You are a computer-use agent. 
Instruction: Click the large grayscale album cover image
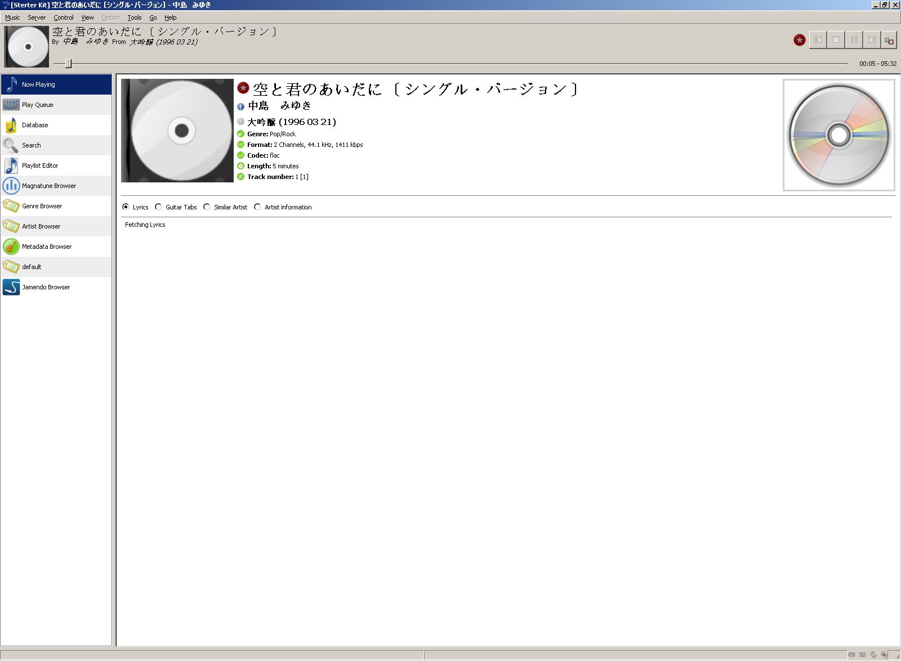(x=177, y=131)
